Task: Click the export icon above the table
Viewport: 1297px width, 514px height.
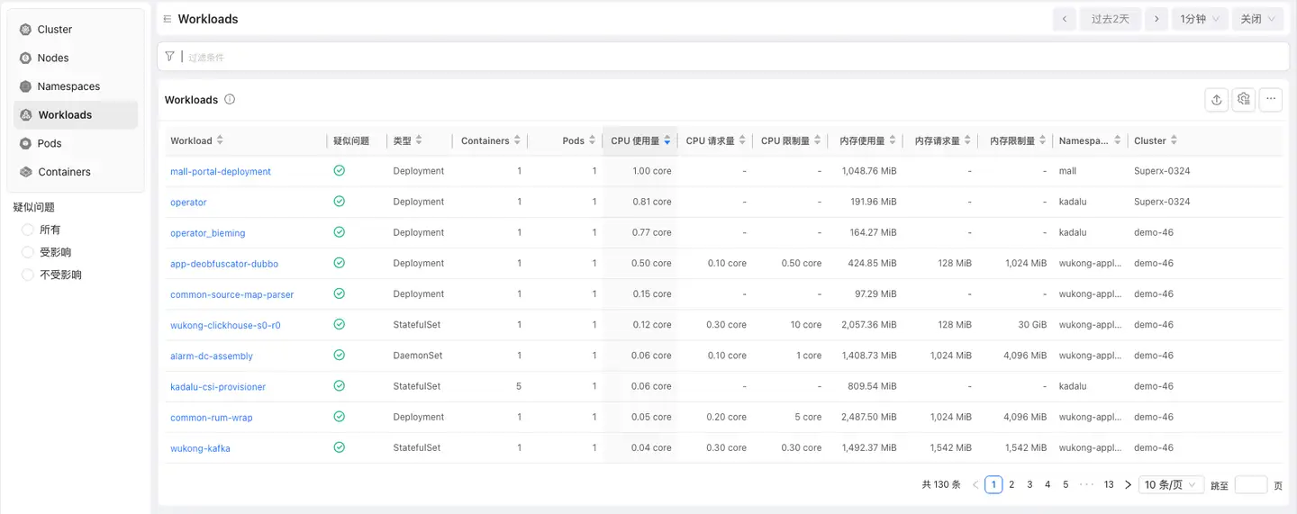Action: click(x=1216, y=100)
